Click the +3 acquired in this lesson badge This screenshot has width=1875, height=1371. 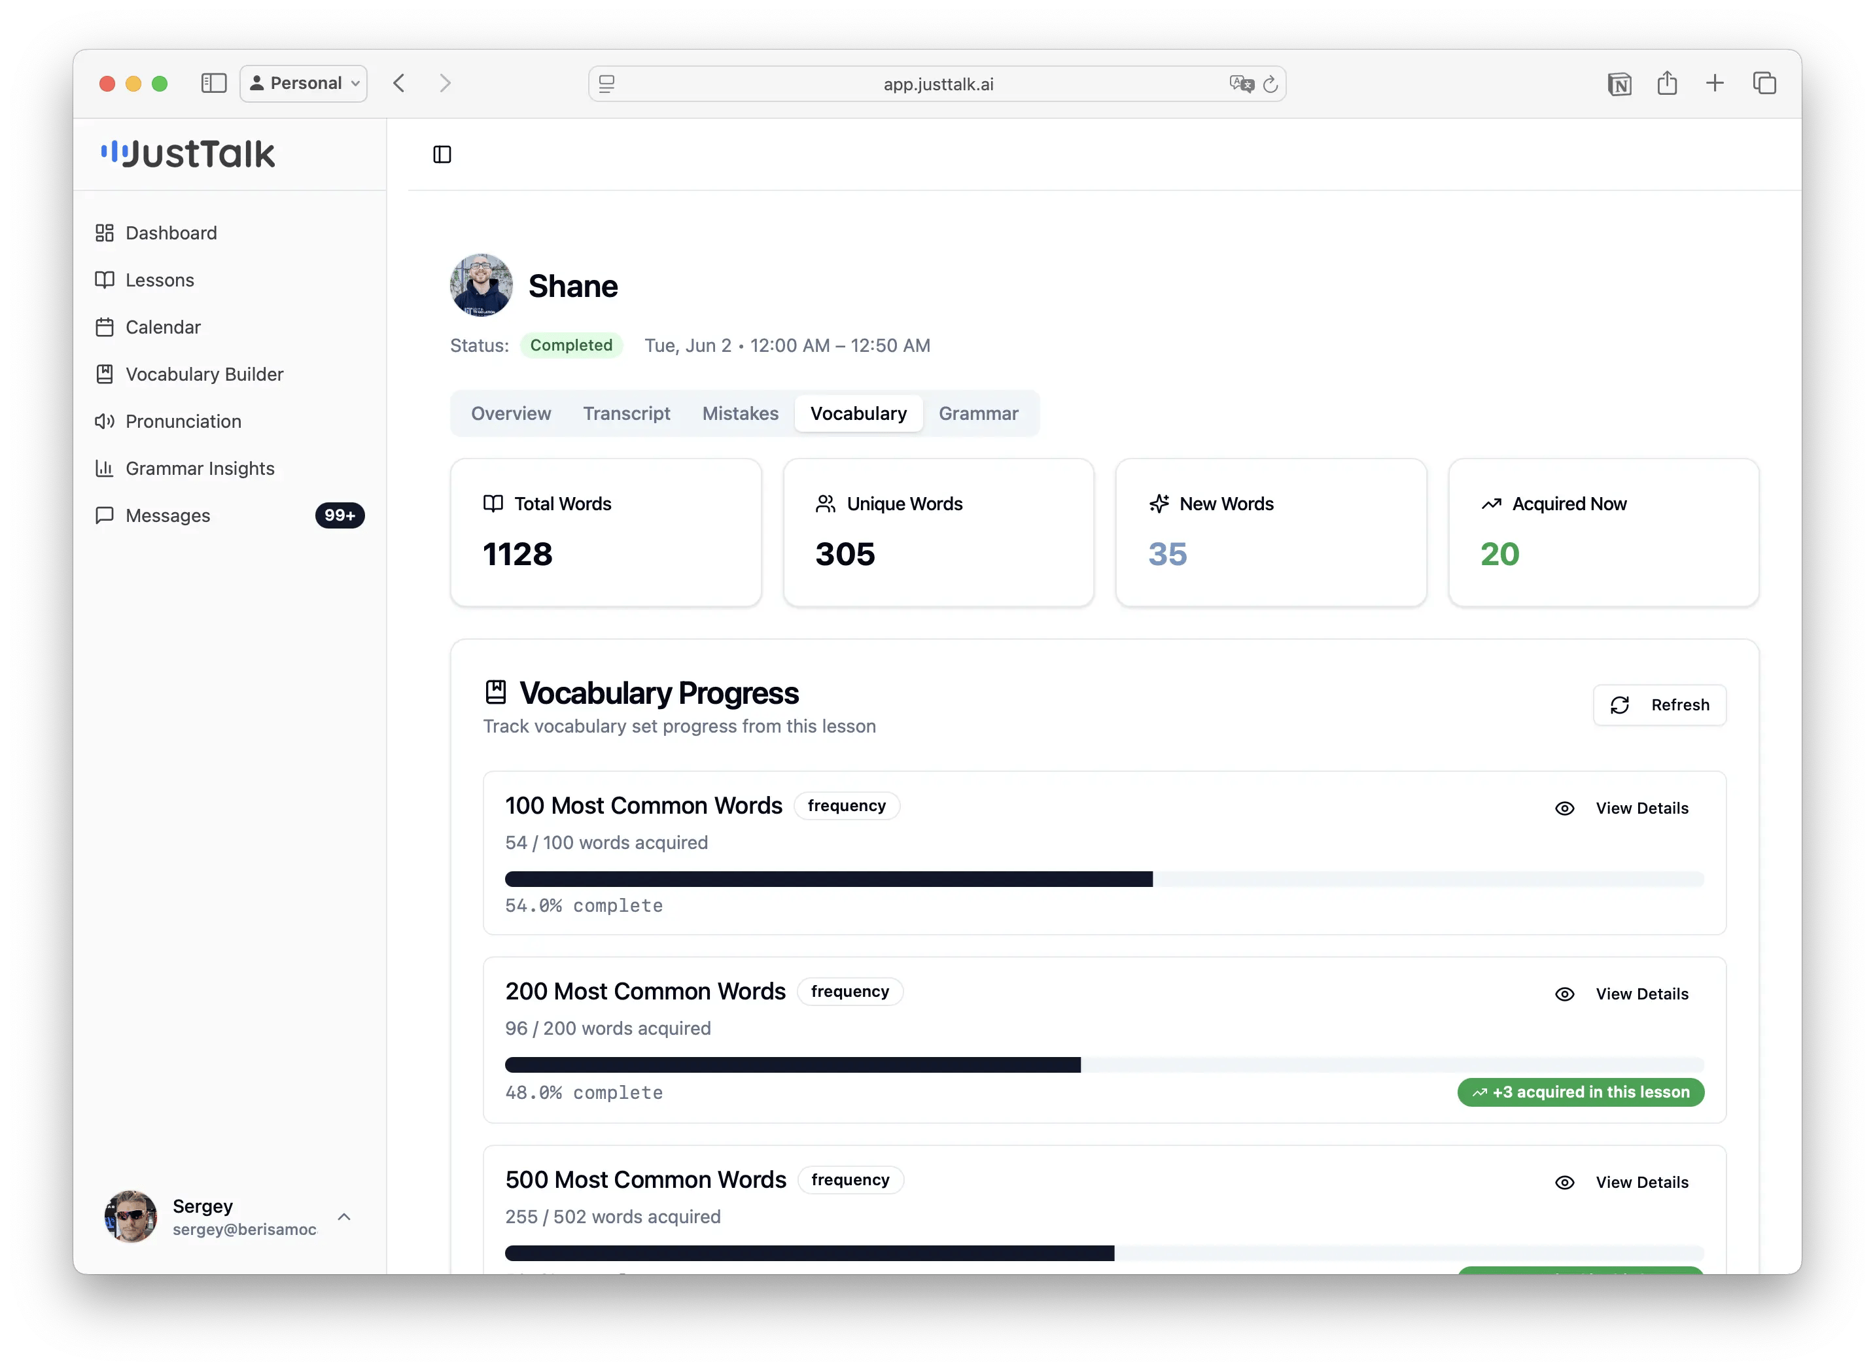[x=1581, y=1092]
